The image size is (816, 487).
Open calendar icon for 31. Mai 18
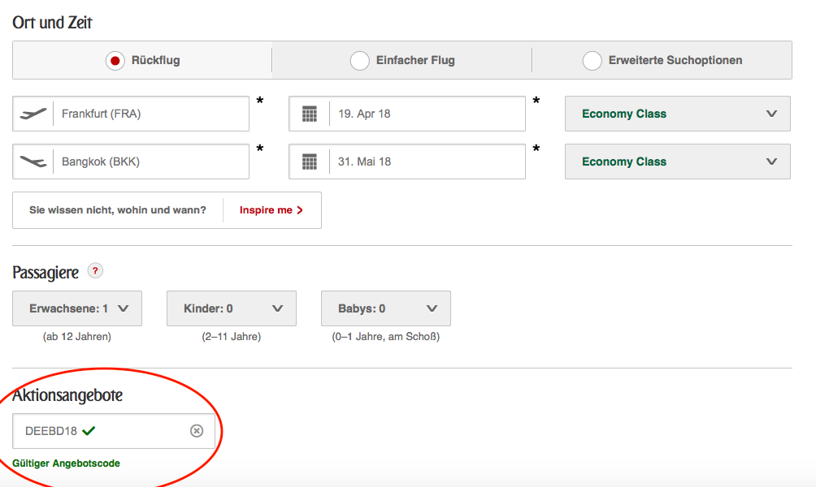tap(309, 162)
